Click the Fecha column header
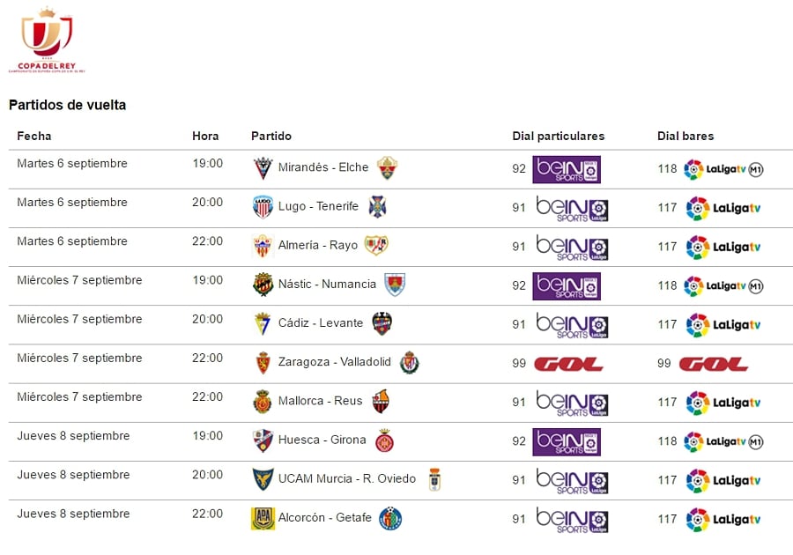Image resolution: width=793 pixels, height=555 pixels. click(x=34, y=137)
